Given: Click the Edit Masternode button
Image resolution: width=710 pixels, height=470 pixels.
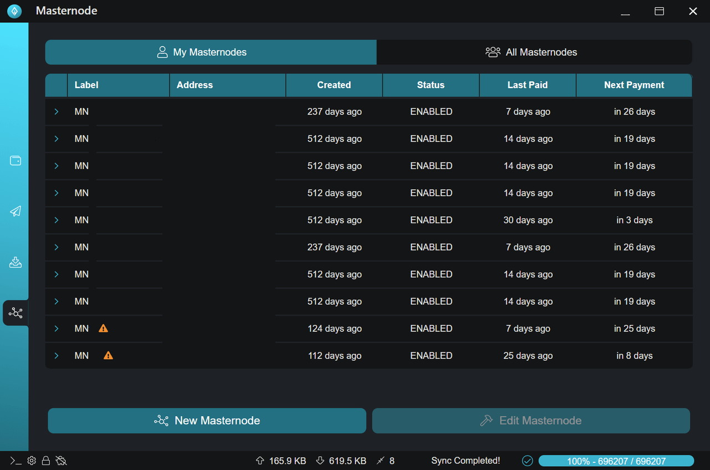Looking at the screenshot, I should click(x=531, y=421).
